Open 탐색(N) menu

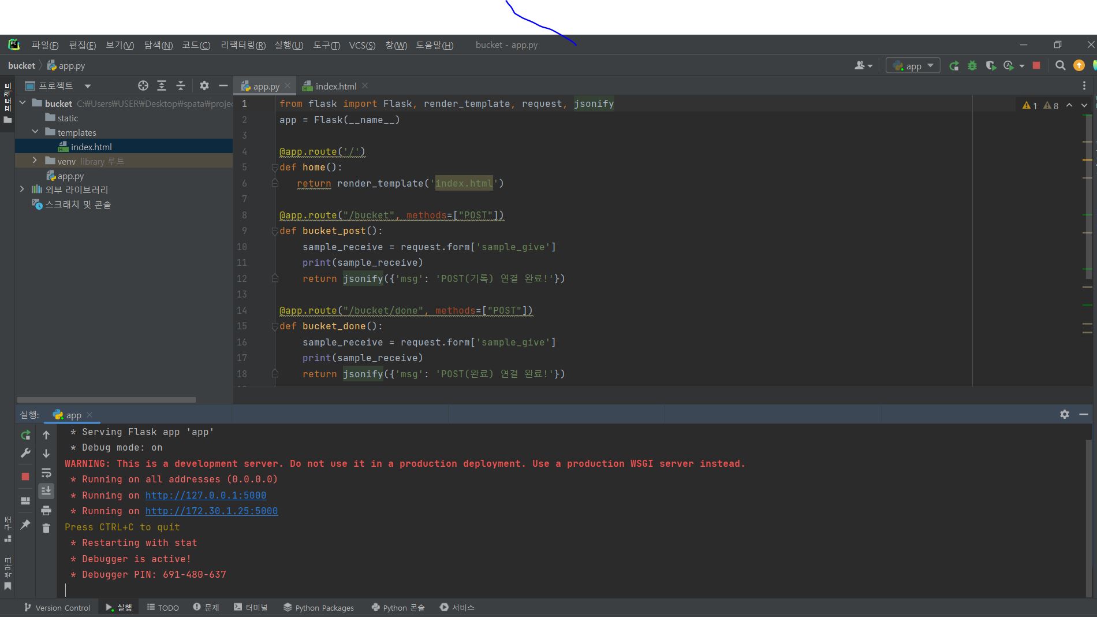click(158, 45)
